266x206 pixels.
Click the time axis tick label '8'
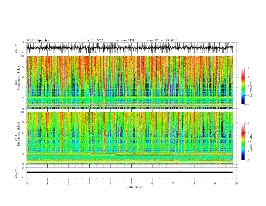[x=194, y=183]
